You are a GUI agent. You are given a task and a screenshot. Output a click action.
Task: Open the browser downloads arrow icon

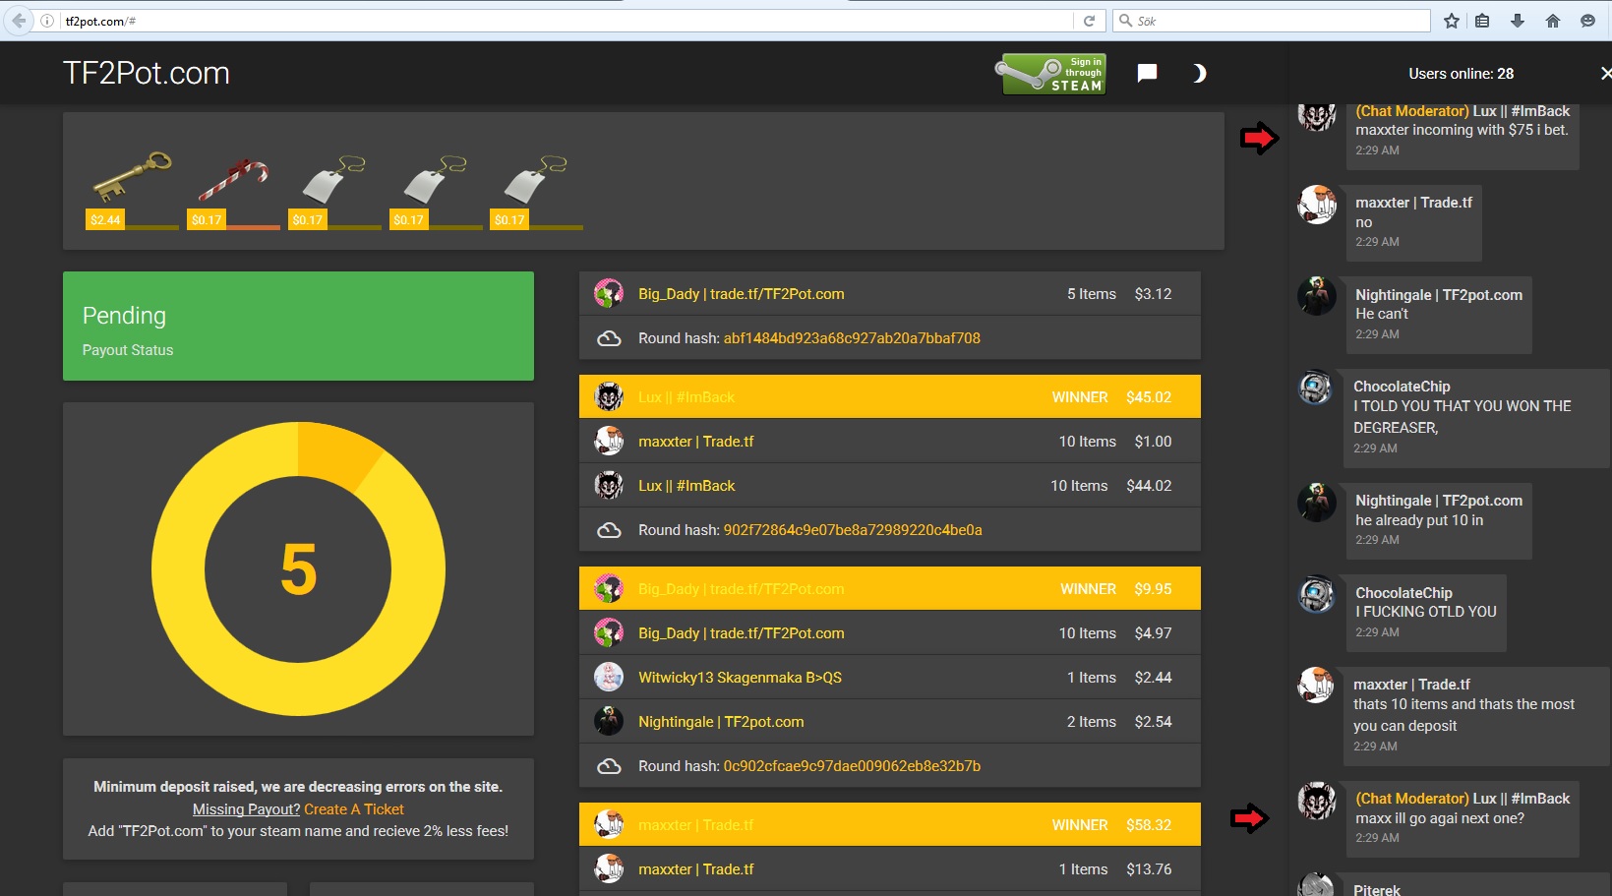coord(1518,21)
